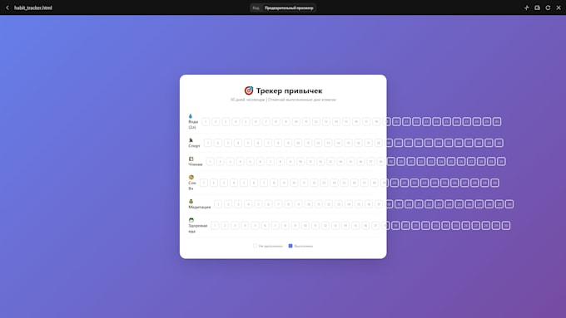Mark day 30 in the Медитация row
566x318 pixels.
[509, 204]
